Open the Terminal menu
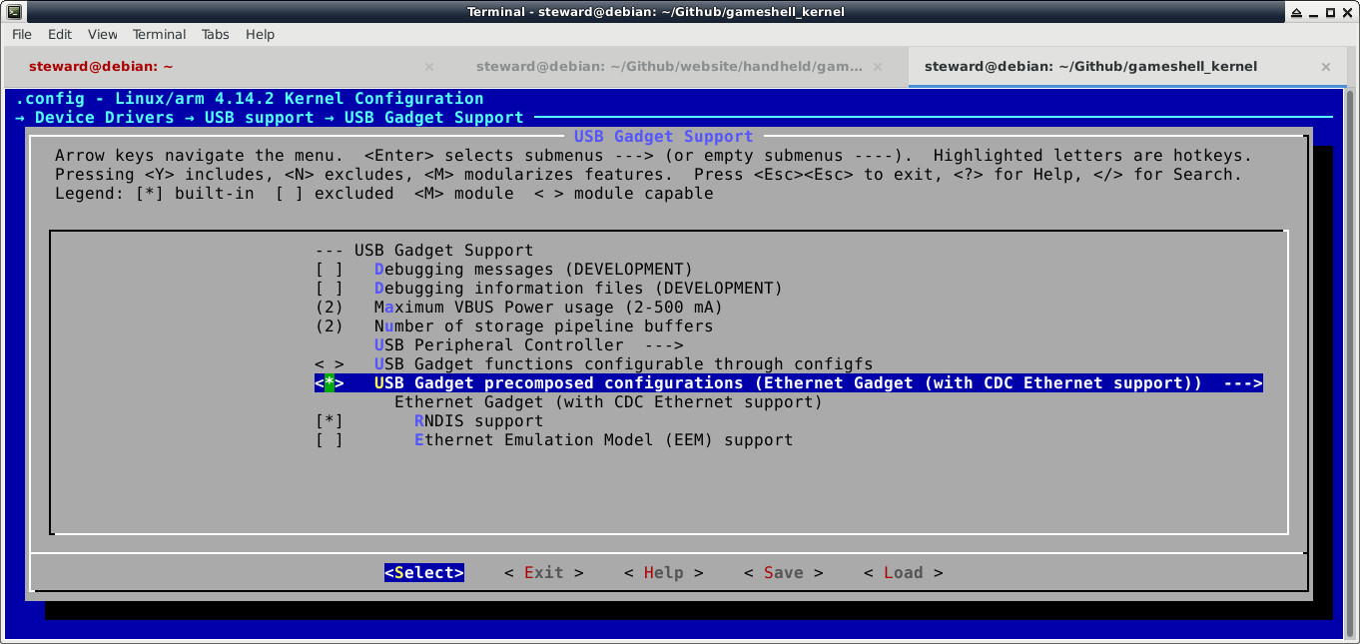 (159, 34)
